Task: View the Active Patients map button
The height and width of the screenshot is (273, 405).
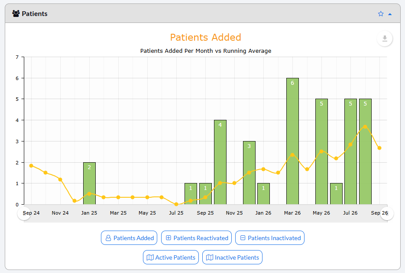Action: point(171,257)
